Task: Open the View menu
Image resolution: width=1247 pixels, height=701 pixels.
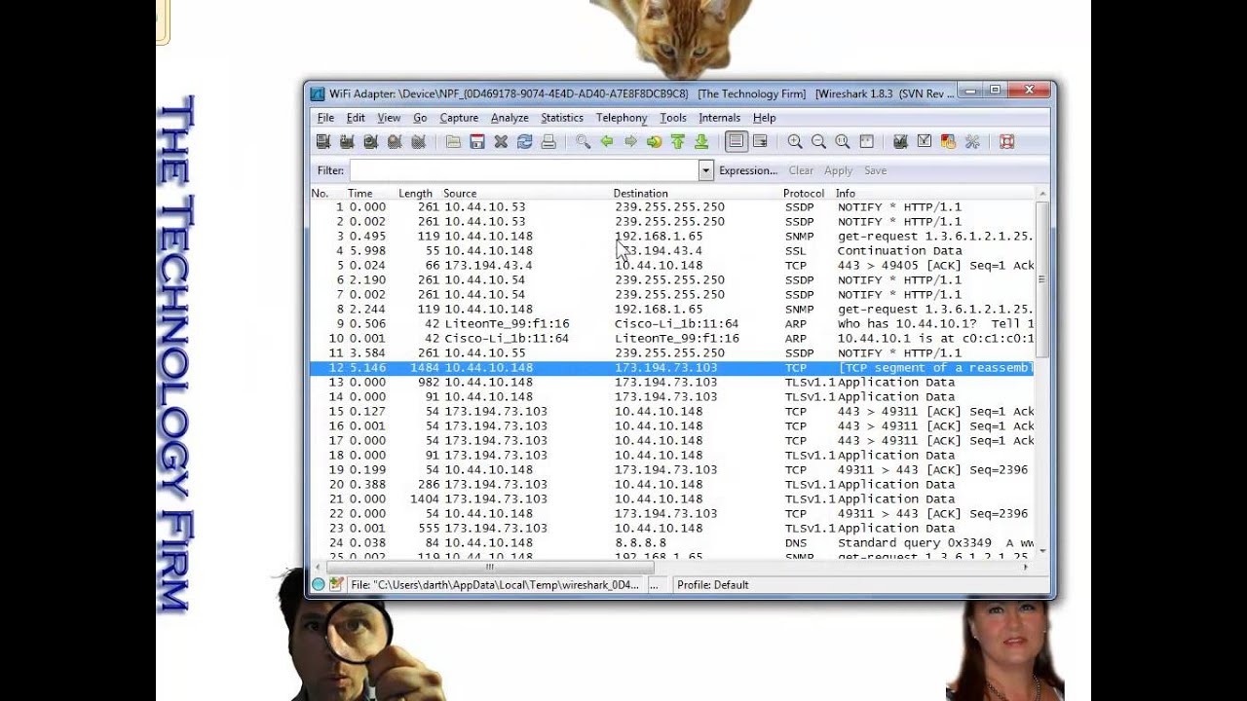Action: coord(389,118)
